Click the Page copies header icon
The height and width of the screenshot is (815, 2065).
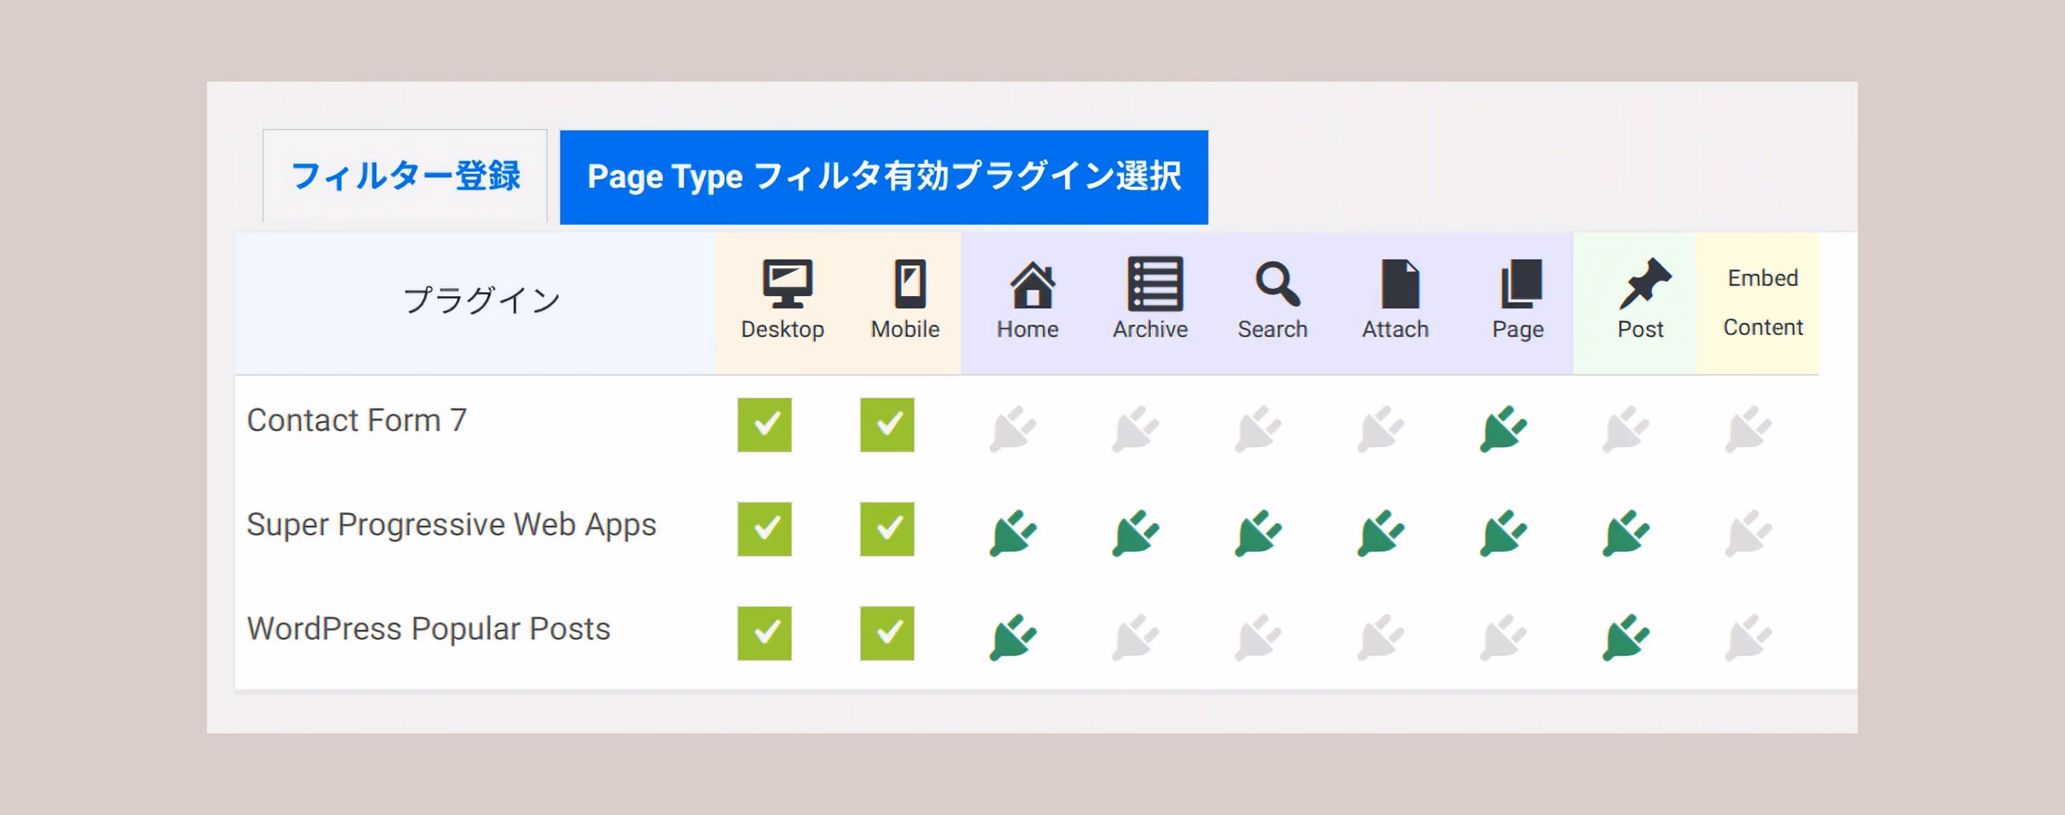(x=1521, y=284)
